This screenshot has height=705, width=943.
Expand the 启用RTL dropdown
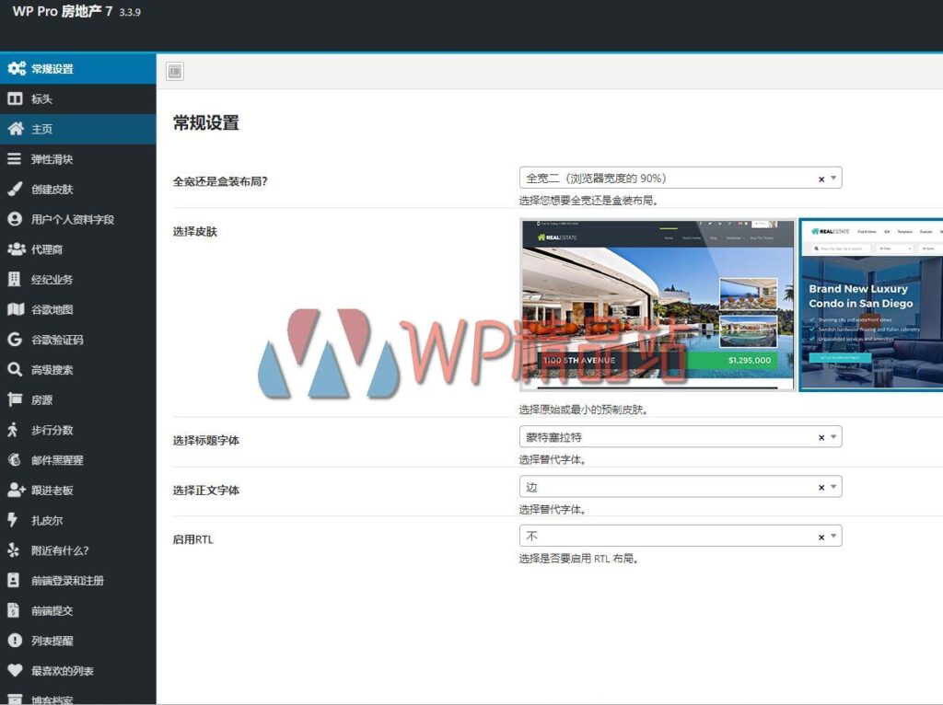point(833,535)
